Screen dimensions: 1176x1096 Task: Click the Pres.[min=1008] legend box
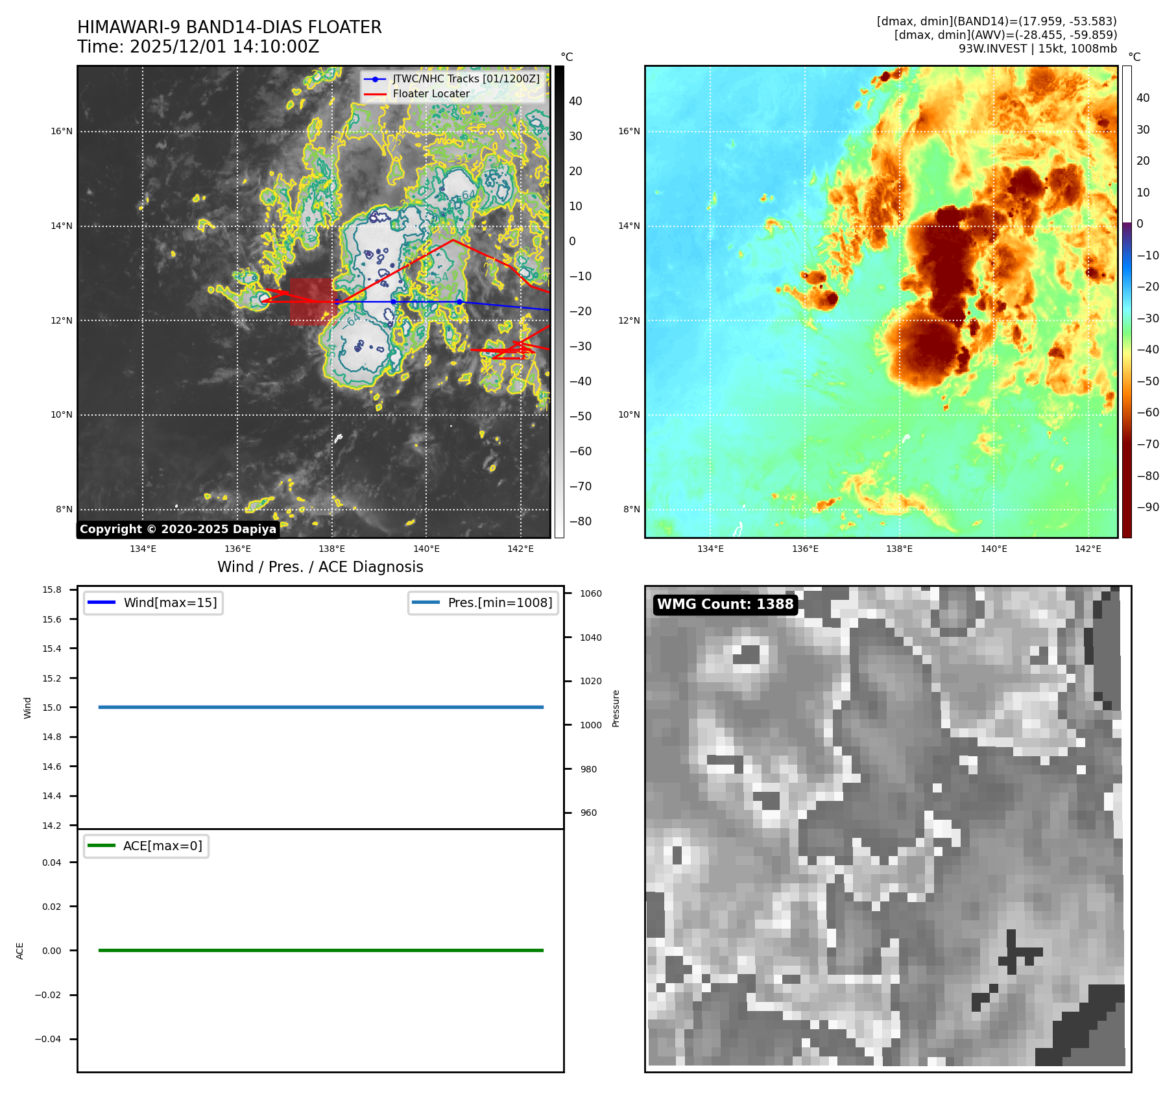(483, 602)
